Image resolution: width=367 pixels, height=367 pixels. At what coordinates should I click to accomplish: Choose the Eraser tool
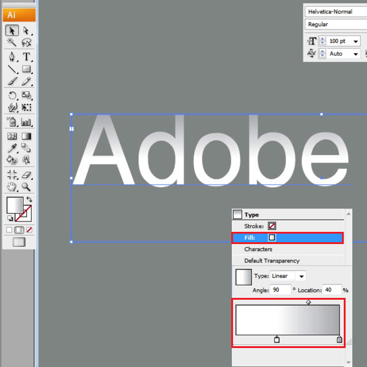[x=26, y=174]
